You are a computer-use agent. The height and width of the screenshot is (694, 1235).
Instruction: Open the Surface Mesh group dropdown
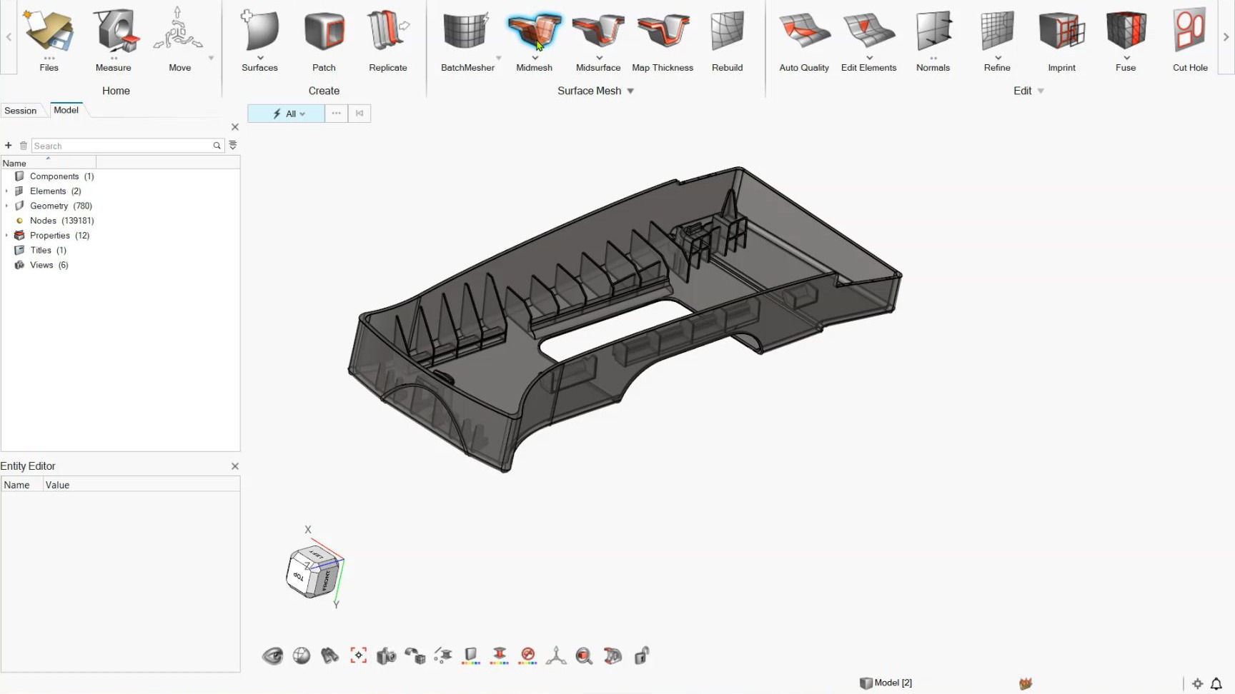pyautogui.click(x=630, y=91)
